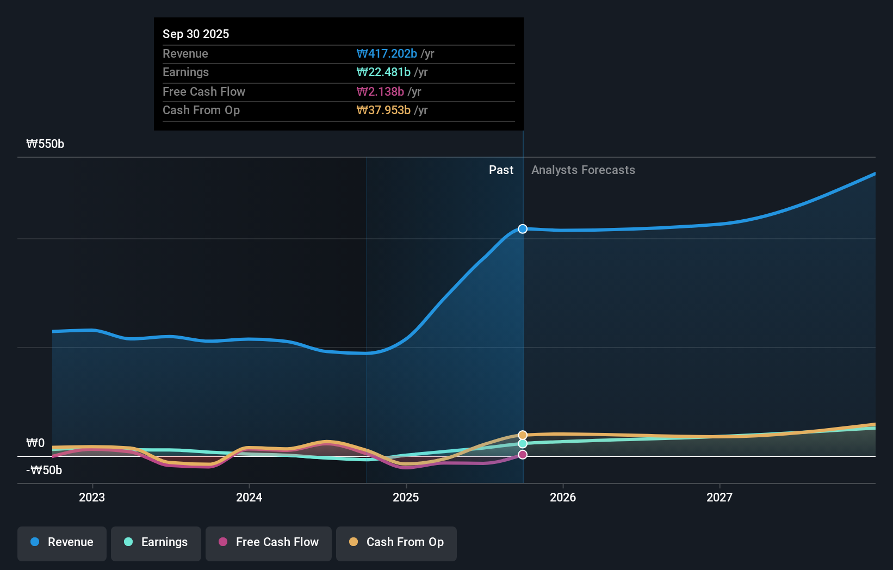Select the blue Revenue data point marker
Viewport: 893px width, 570px height.
[522, 228]
